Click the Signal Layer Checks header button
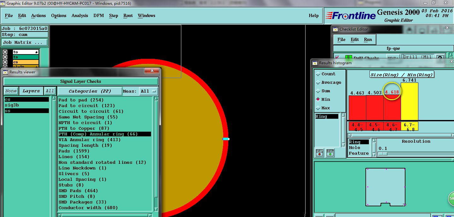This screenshot has height=217, width=454. pyautogui.click(x=81, y=82)
